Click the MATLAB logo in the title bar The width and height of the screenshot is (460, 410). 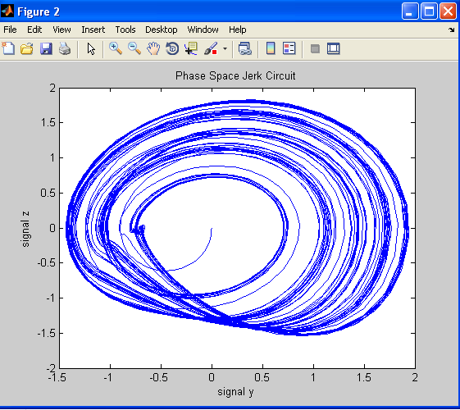tap(7, 11)
